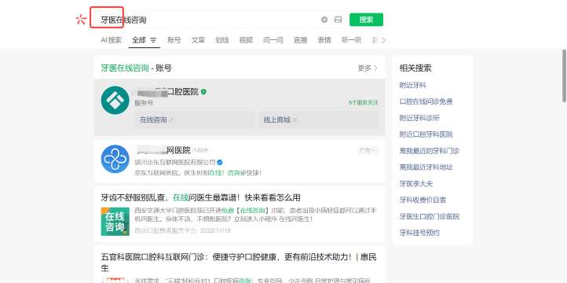Screen dimensions: 567x283
Task: Open 口腔医院 teal avatar icon
Action: (x=115, y=101)
